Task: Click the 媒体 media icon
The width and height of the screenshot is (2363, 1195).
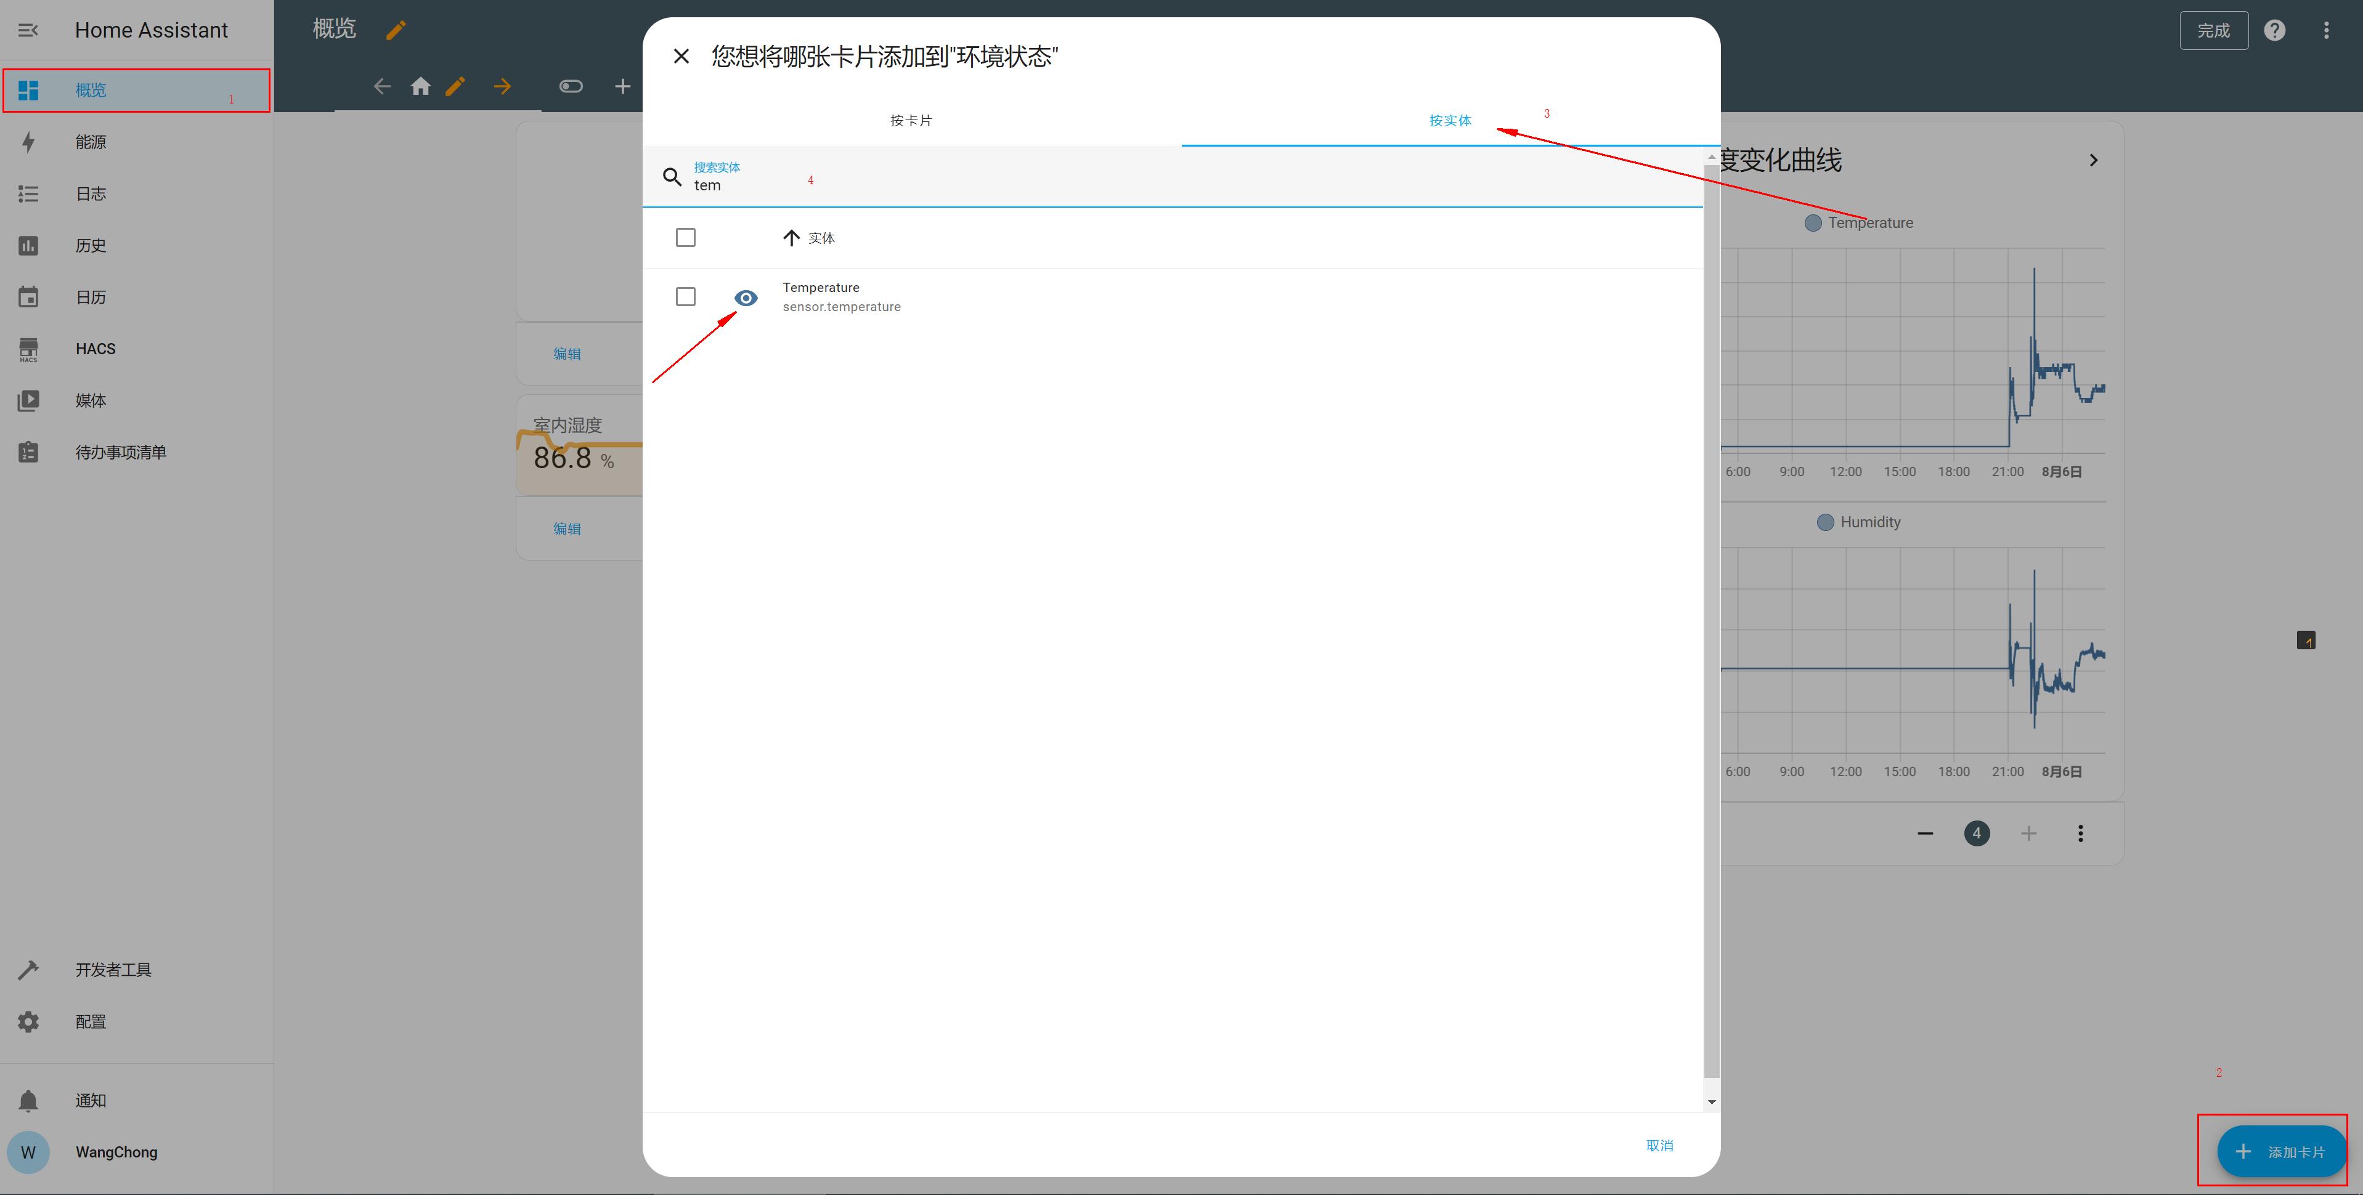Action: click(28, 401)
